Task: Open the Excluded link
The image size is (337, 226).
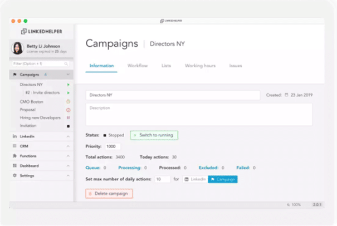Action: [208, 168]
